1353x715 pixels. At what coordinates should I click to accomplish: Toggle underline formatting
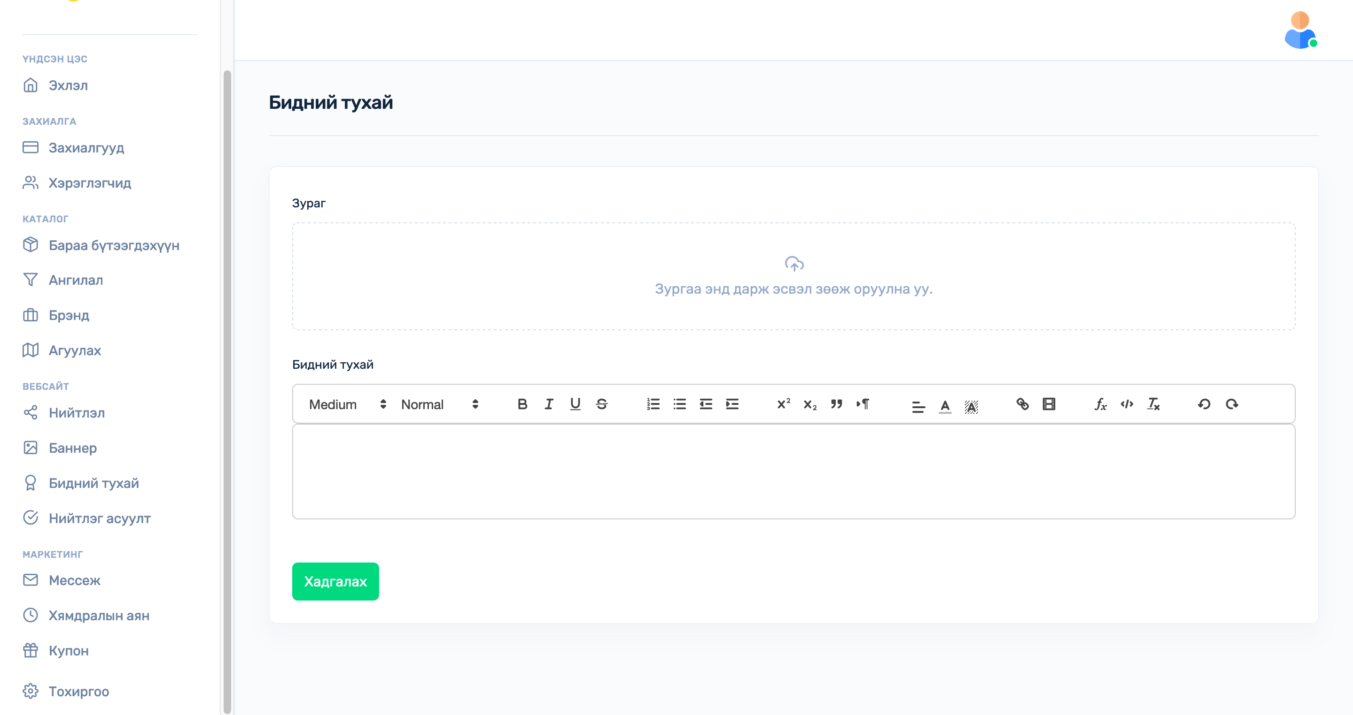[x=575, y=404]
